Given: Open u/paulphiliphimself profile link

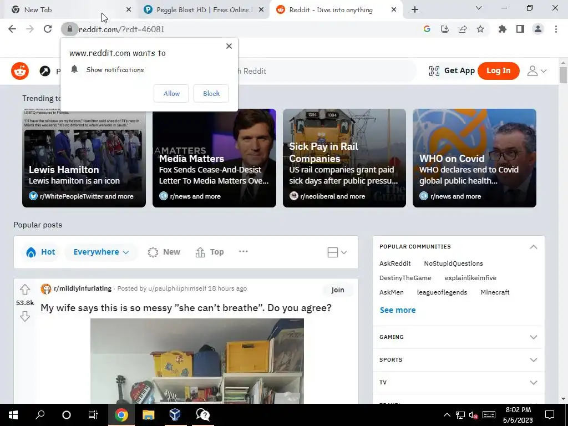Looking at the screenshot, I should pyautogui.click(x=177, y=288).
